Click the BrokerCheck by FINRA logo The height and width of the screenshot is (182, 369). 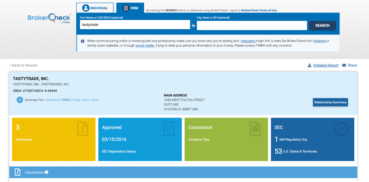pos(49,19)
